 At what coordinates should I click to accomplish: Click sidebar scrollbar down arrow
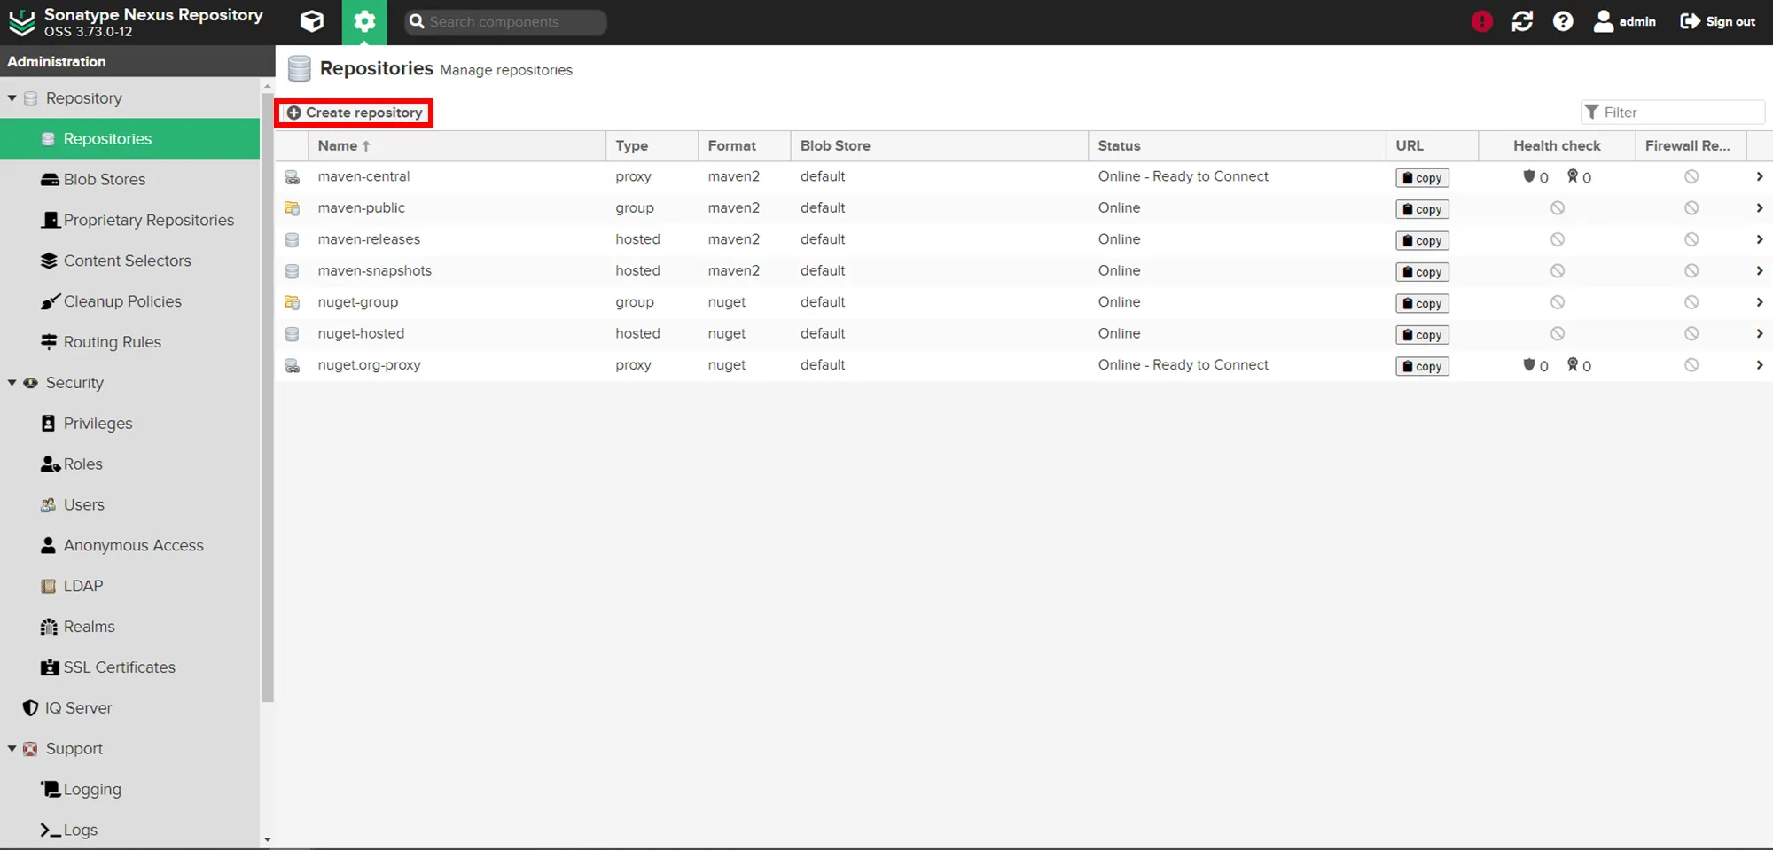pyautogui.click(x=267, y=839)
